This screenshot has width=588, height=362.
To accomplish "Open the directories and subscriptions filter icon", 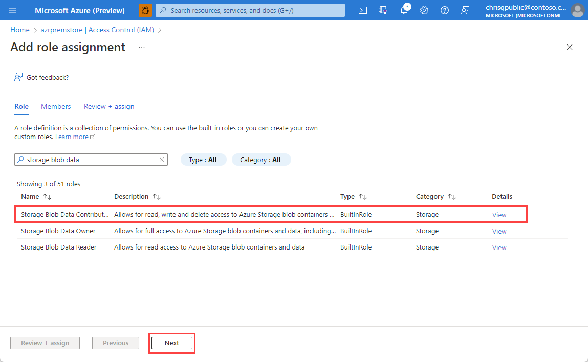I will point(383,11).
